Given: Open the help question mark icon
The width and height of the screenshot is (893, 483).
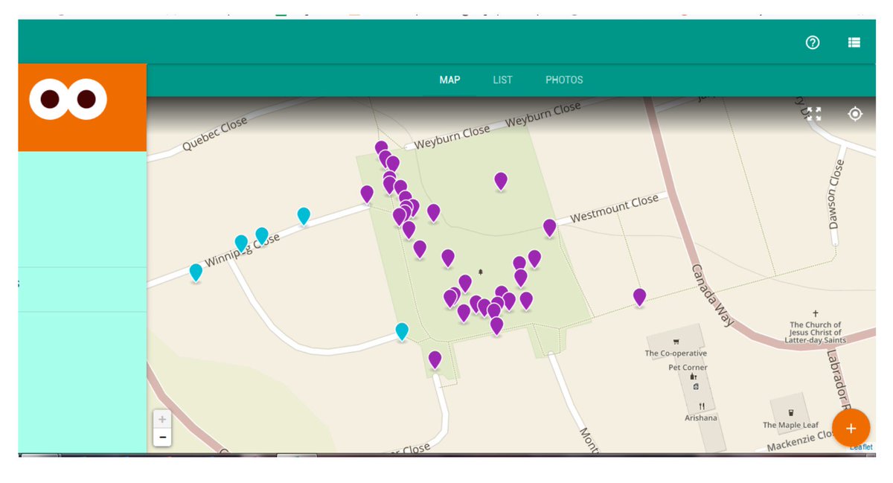Looking at the screenshot, I should coord(813,42).
